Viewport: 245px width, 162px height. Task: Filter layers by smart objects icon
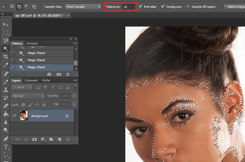[x=68, y=87]
